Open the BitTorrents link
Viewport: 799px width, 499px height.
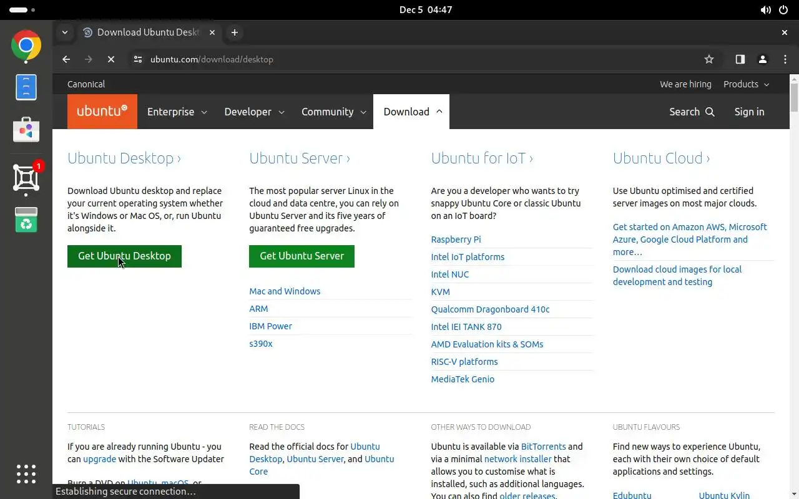coord(543,447)
